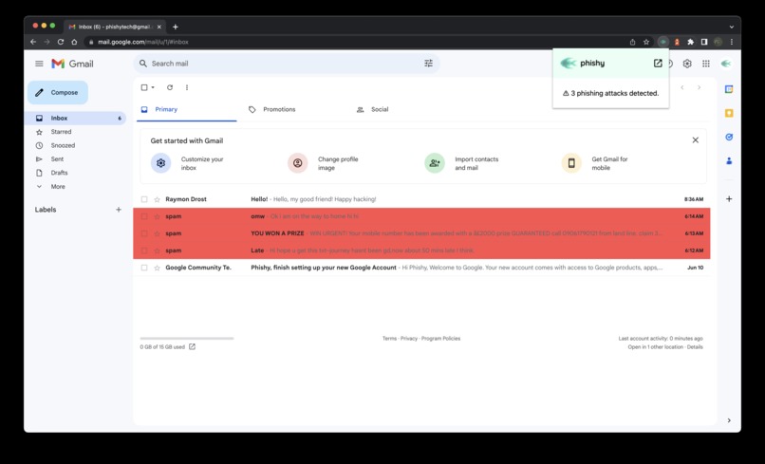Open the Contacts side panel icon
Image resolution: width=765 pixels, height=464 pixels.
[x=729, y=161]
